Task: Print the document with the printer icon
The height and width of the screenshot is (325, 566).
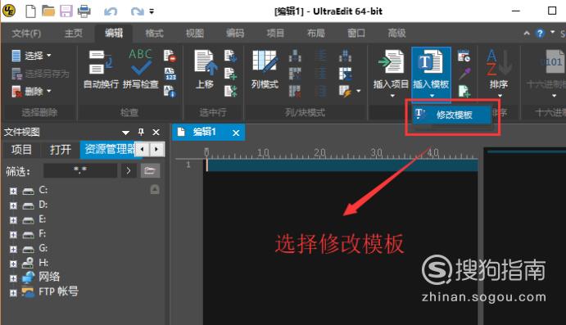Action: pos(84,11)
